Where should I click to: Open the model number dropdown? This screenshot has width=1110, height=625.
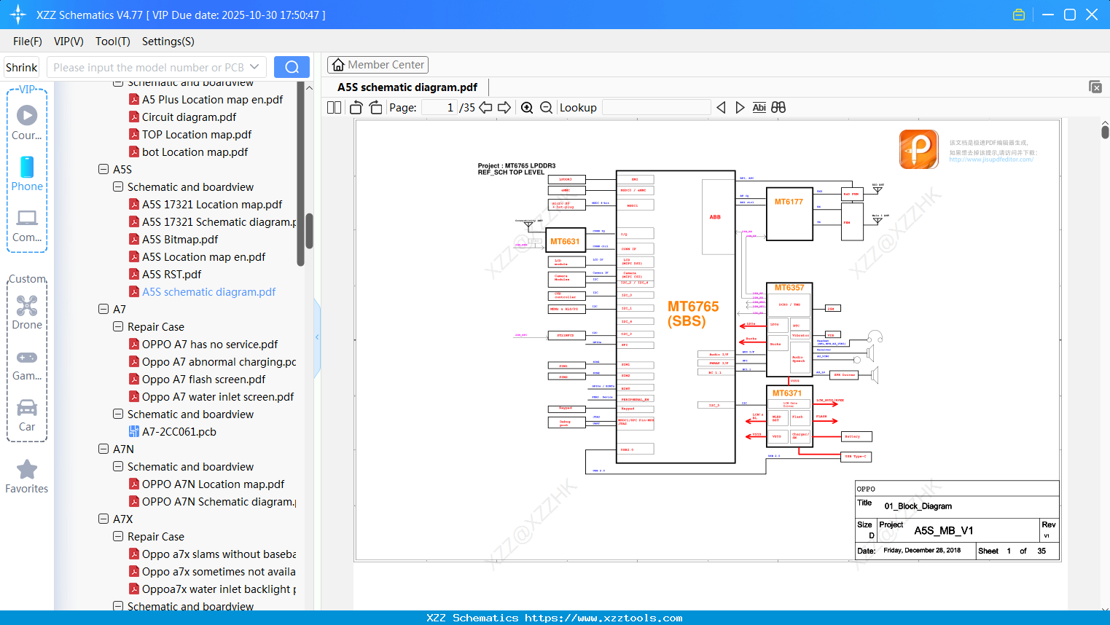coord(254,67)
